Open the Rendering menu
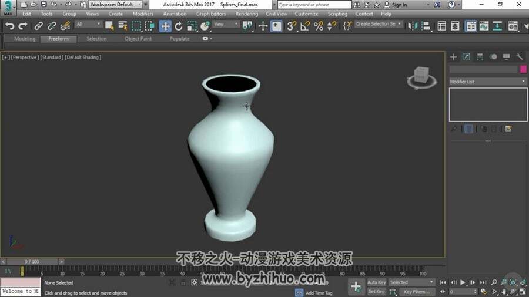Image resolution: width=529 pixels, height=297 pixels. pyautogui.click(x=247, y=14)
